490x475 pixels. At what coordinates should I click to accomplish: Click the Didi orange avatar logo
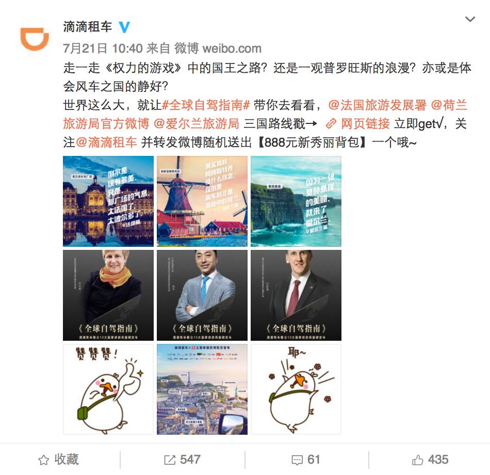[x=35, y=39]
